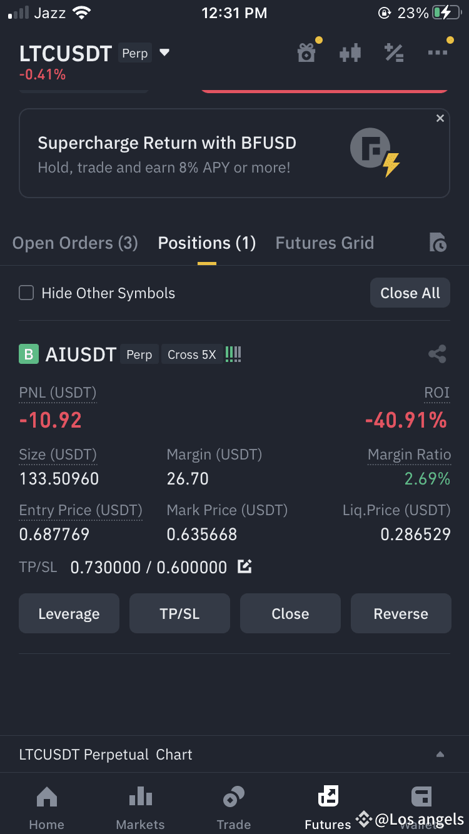This screenshot has height=834, width=469.
Task: Open order history clock icon
Action: point(438,243)
